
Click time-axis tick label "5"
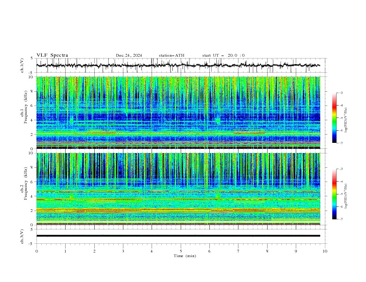click(181, 251)
